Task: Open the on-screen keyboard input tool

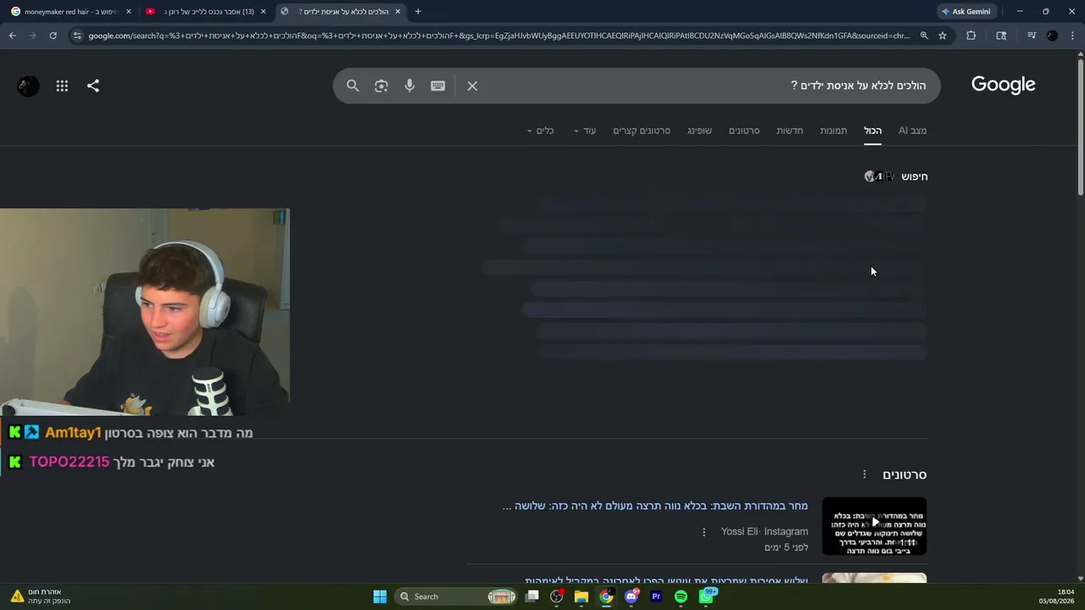Action: coord(438,86)
